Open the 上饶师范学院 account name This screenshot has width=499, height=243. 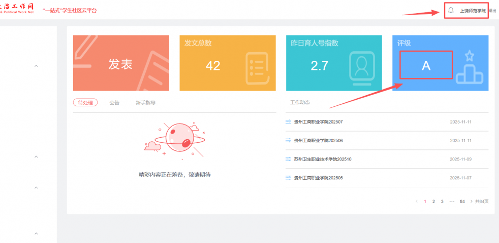[x=473, y=11]
